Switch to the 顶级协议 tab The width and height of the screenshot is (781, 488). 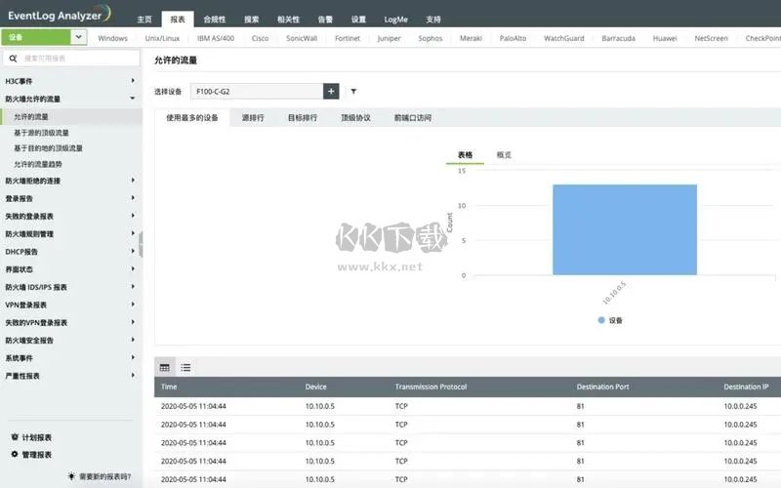pos(355,118)
